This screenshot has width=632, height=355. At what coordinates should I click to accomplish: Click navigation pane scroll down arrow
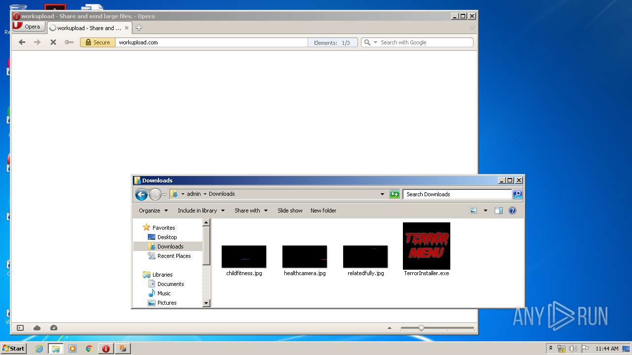(206, 303)
